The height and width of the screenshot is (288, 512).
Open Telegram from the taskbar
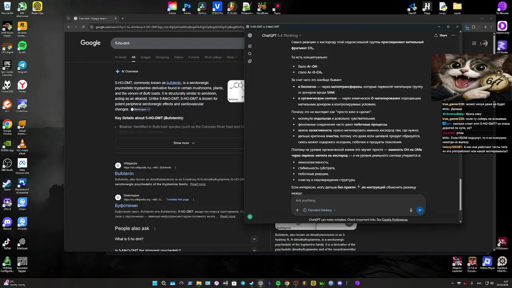click(x=243, y=283)
